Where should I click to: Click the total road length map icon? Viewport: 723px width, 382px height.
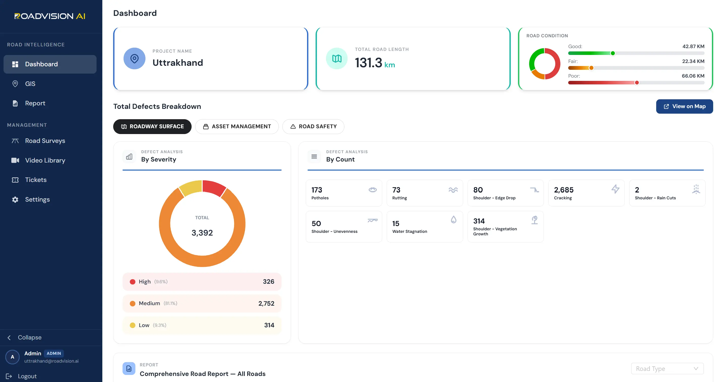[337, 58]
